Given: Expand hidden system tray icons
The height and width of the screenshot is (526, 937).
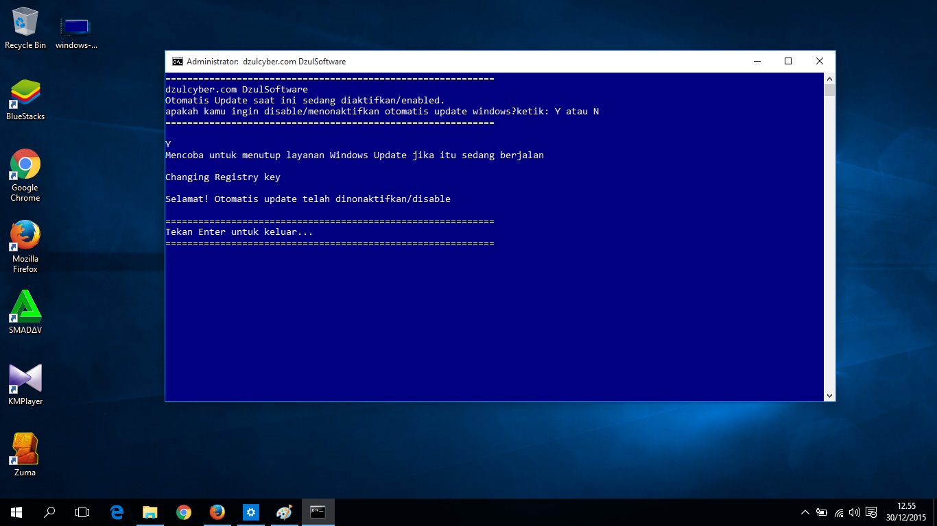Looking at the screenshot, I should click(x=804, y=512).
